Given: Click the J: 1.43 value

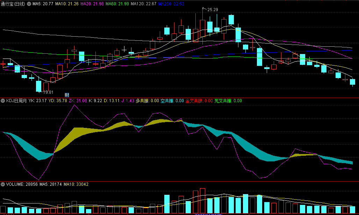Looking at the screenshot, I should pos(128,101).
